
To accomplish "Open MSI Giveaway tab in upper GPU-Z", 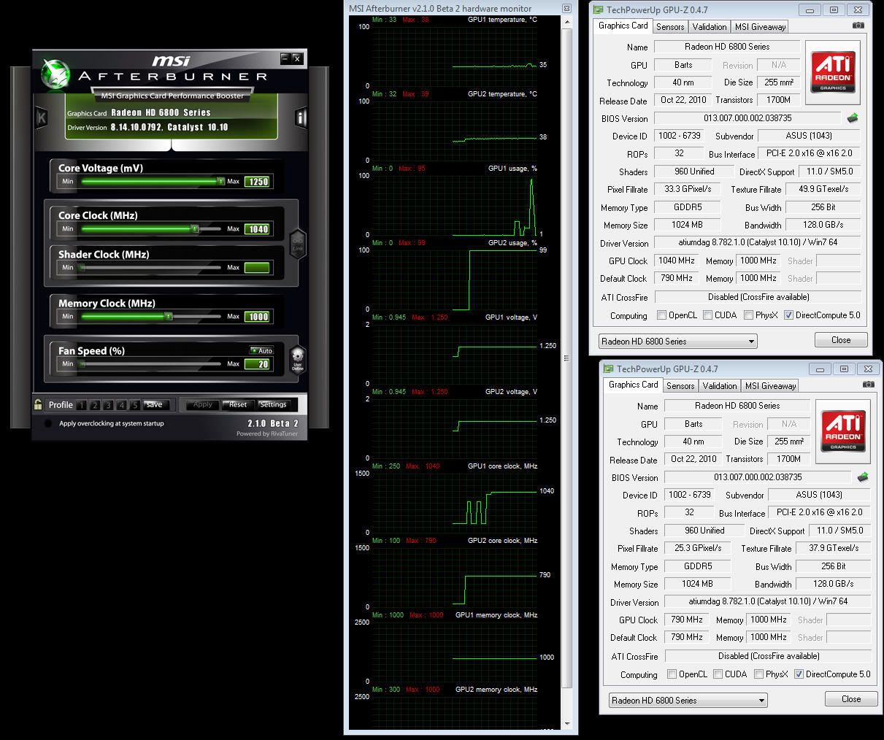I will pos(760,26).
